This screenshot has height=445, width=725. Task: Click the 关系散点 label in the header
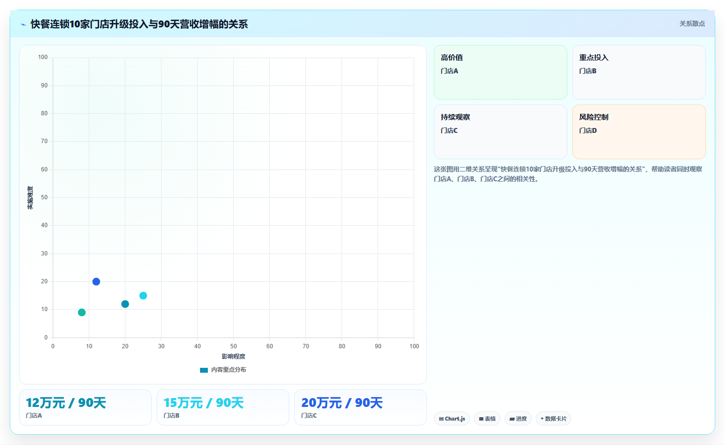pyautogui.click(x=692, y=23)
